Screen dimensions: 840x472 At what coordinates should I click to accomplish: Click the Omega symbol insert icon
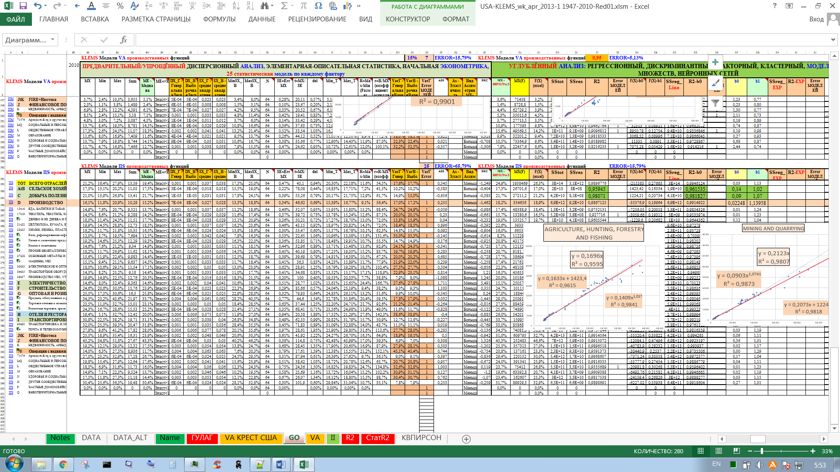[318, 6]
